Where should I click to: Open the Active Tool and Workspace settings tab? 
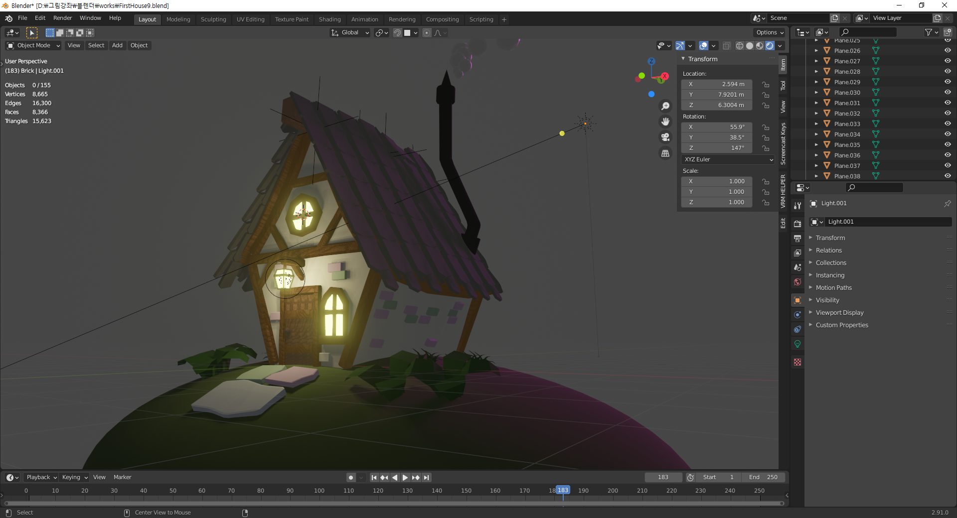pos(797,205)
